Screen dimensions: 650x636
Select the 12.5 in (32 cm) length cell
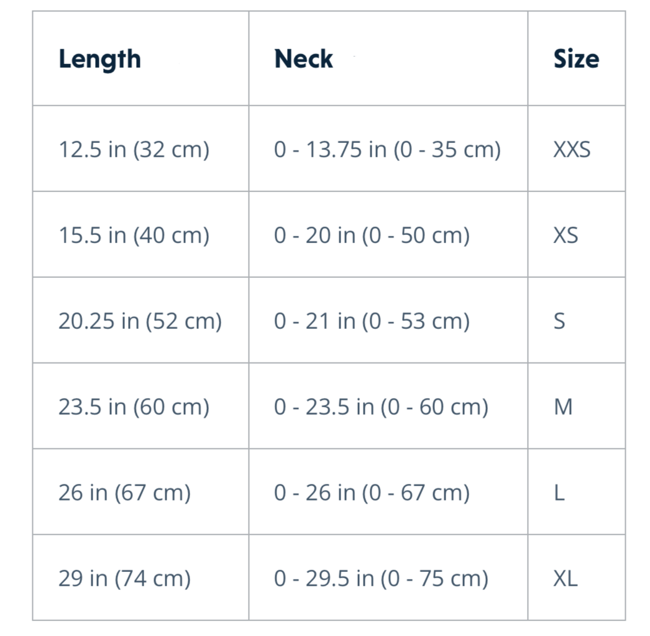tap(134, 150)
